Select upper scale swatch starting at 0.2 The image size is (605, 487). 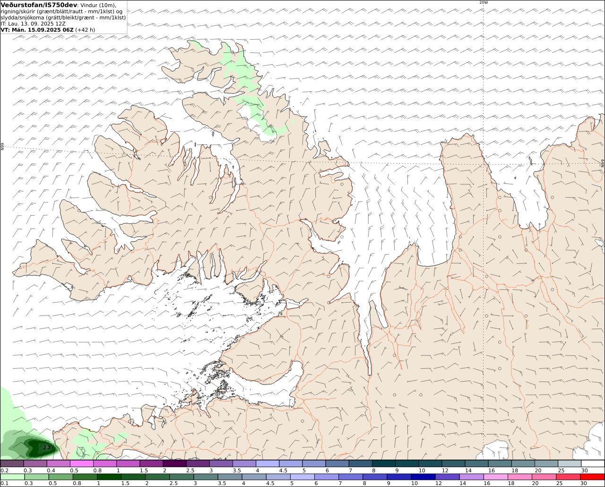pos(12,463)
